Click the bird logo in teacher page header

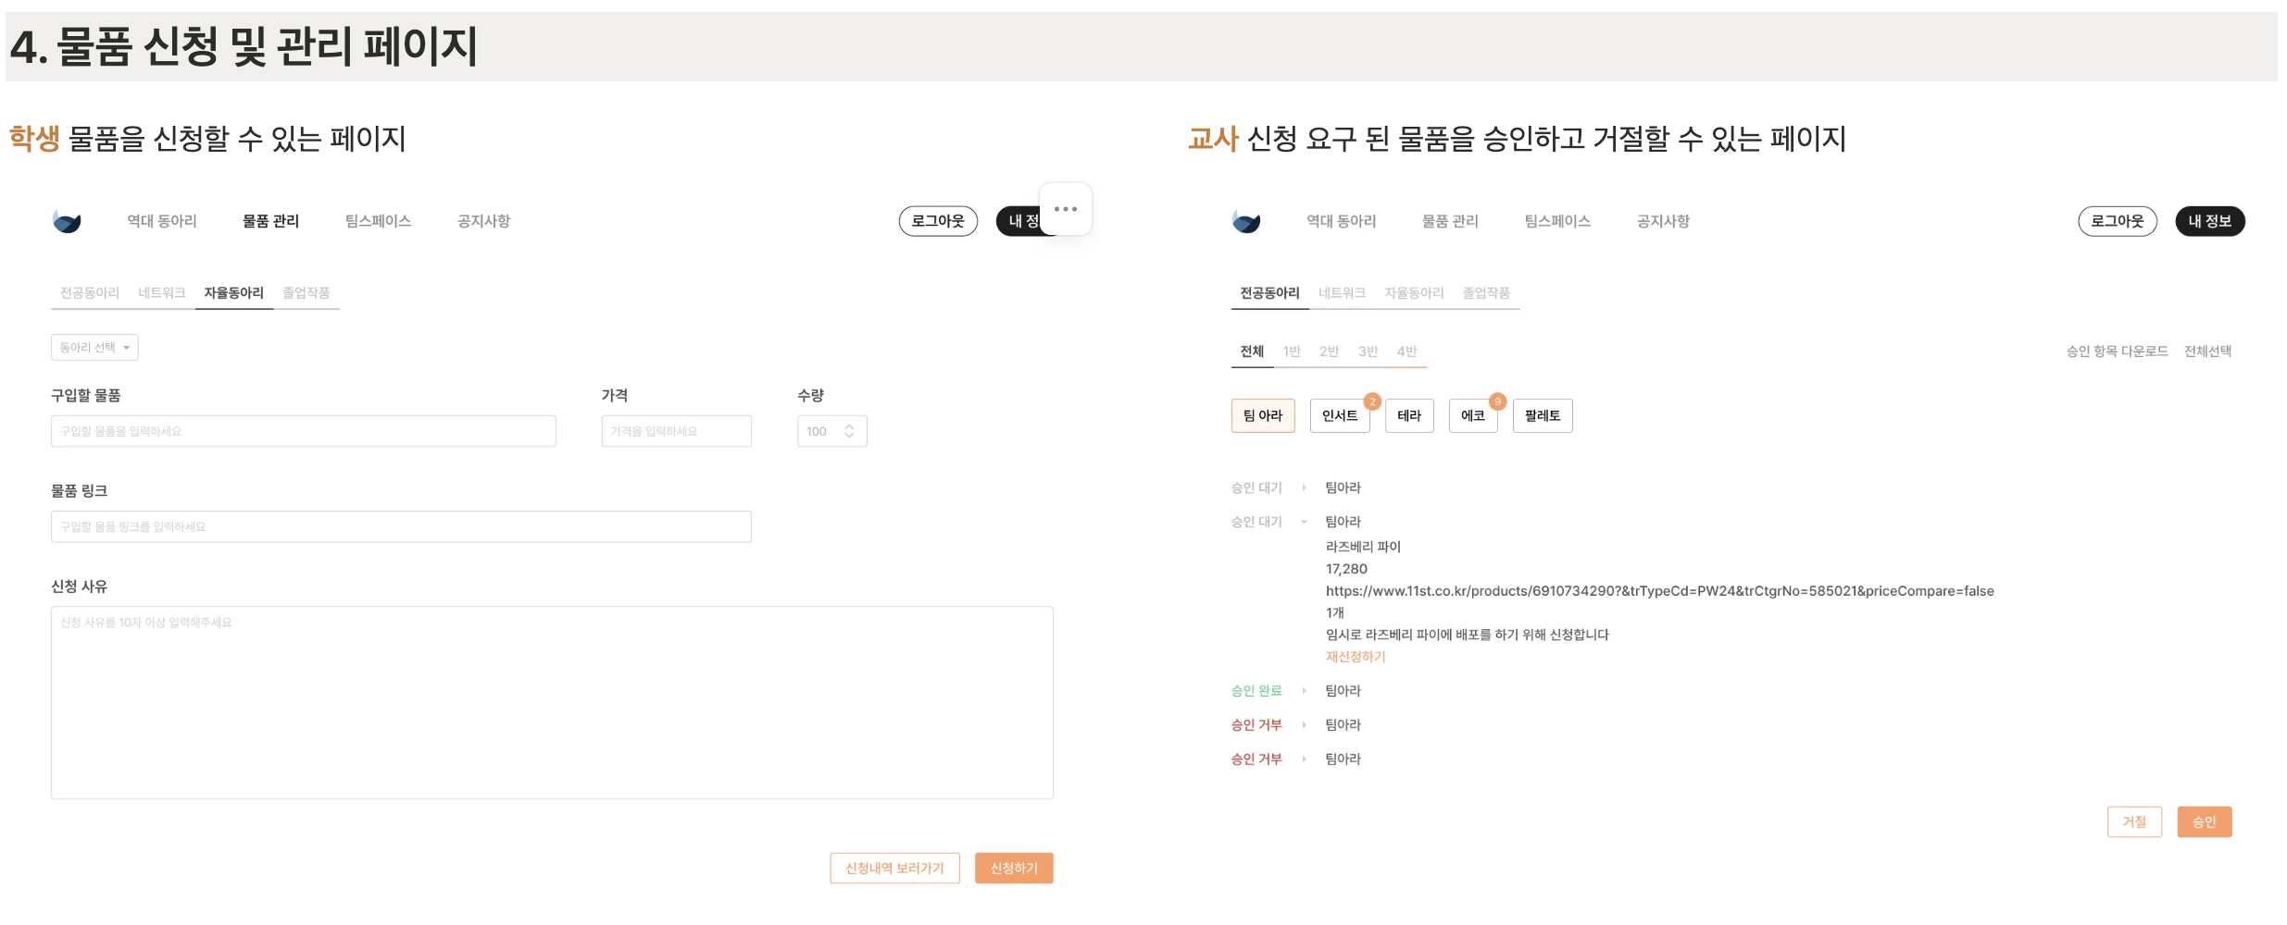(x=1245, y=221)
